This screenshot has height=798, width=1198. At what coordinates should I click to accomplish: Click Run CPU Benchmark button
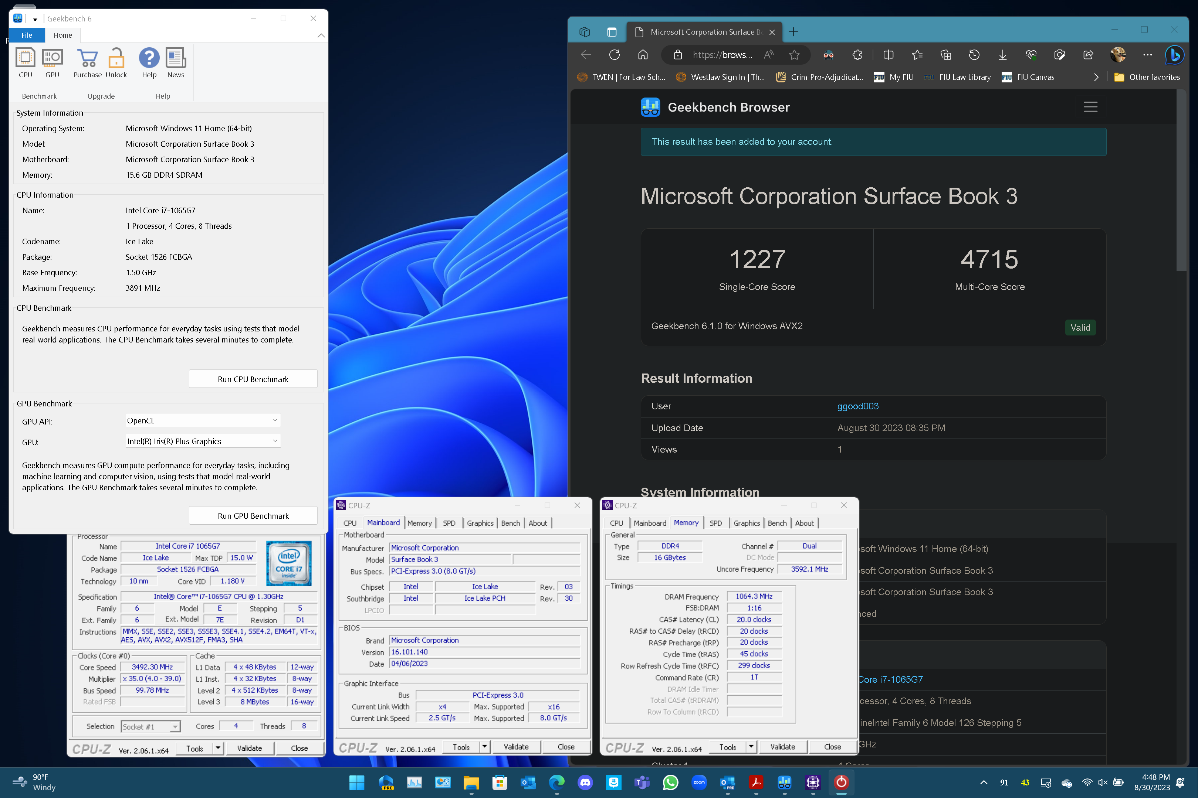[253, 379]
